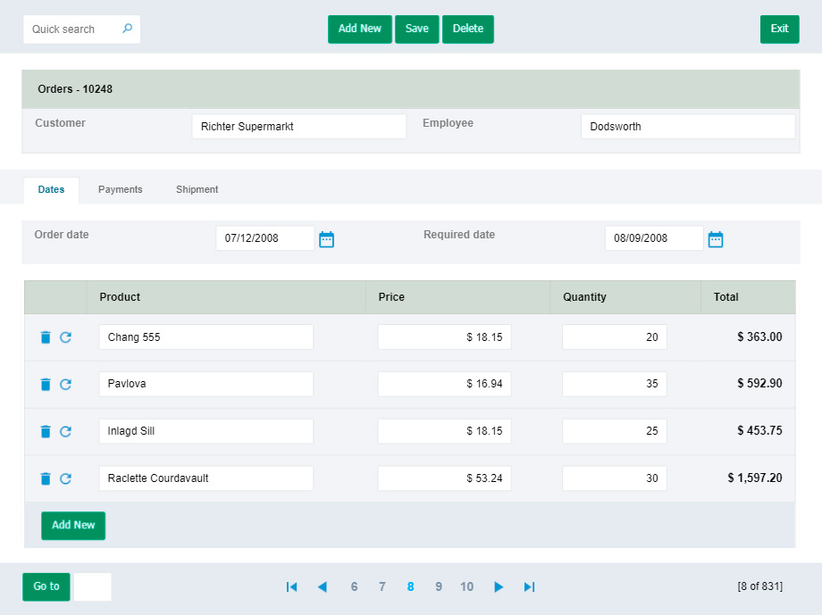Viewport: 822px width, 615px height.
Task: Refresh the Pavlova row
Action: [65, 384]
